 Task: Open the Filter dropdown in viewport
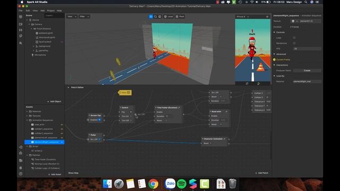(x=84, y=16)
